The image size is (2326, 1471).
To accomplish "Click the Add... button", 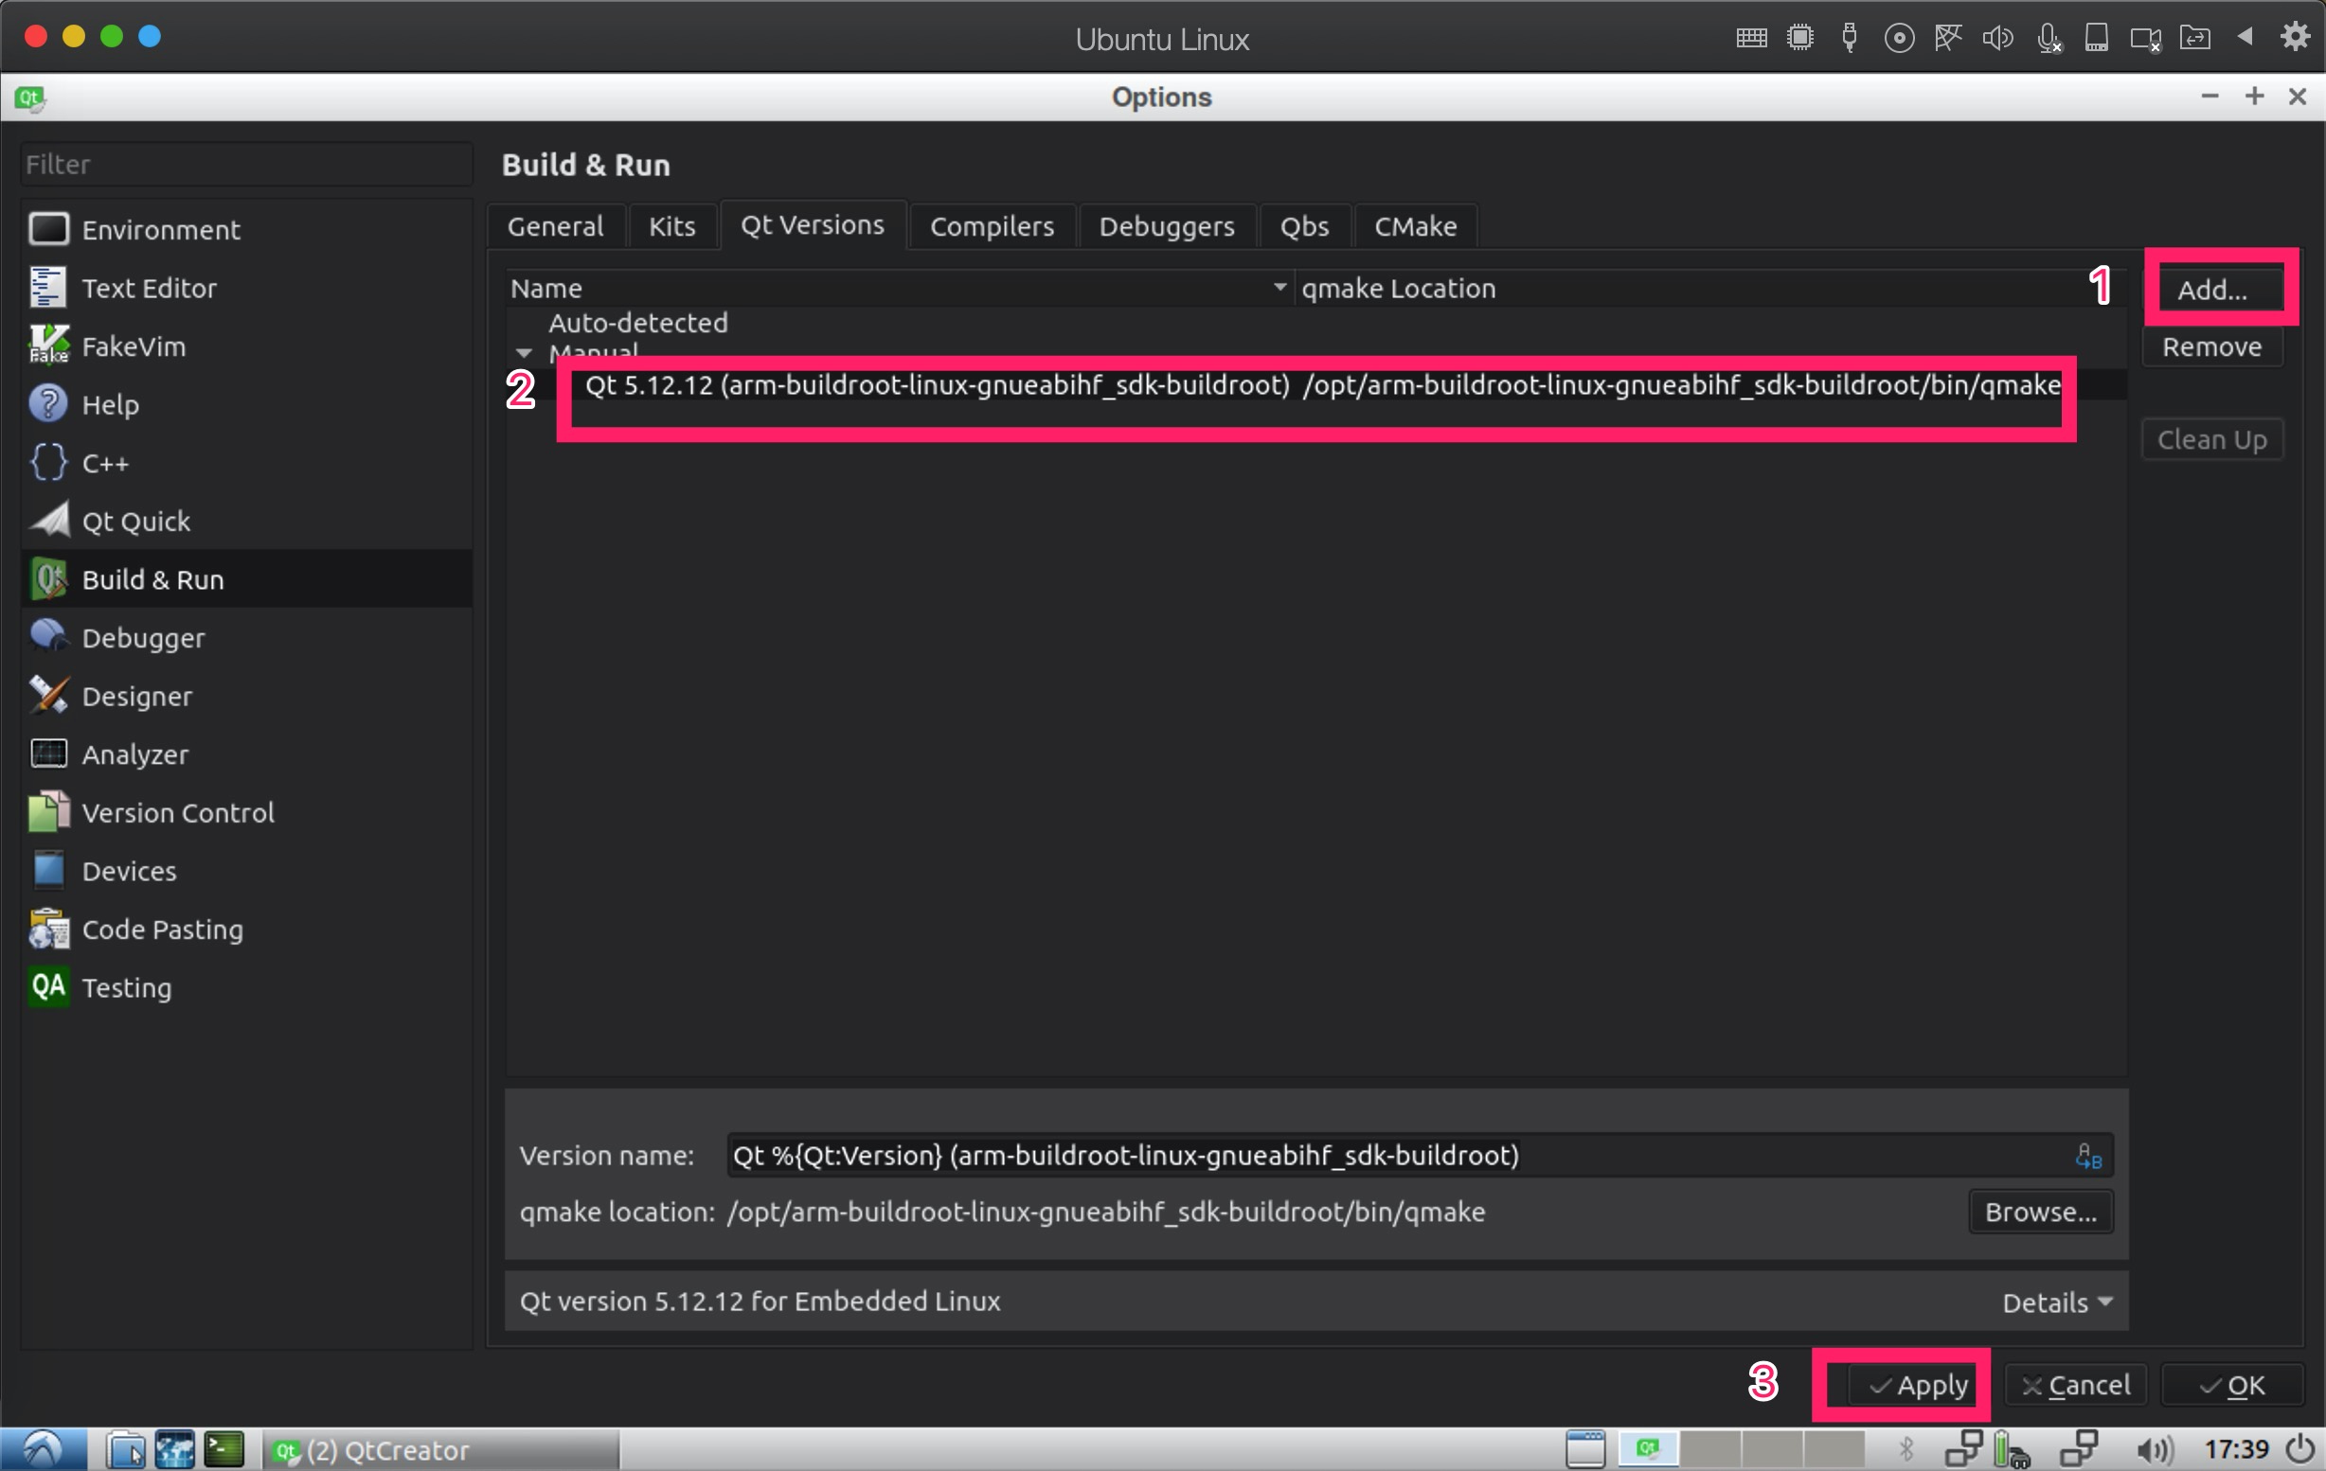I will tap(2212, 290).
